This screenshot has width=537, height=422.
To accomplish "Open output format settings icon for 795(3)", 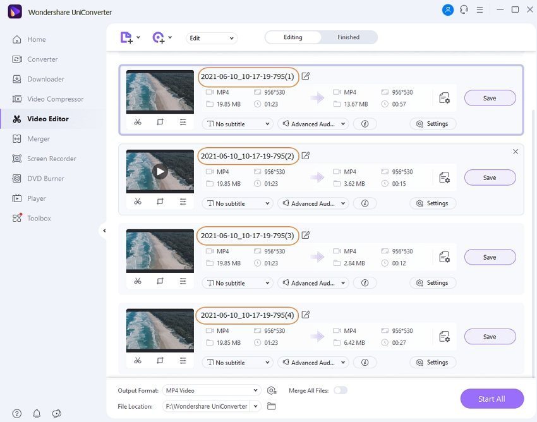I will pyautogui.click(x=445, y=257).
